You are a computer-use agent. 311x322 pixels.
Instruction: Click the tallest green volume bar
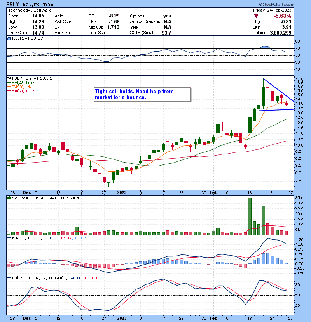click(250, 216)
